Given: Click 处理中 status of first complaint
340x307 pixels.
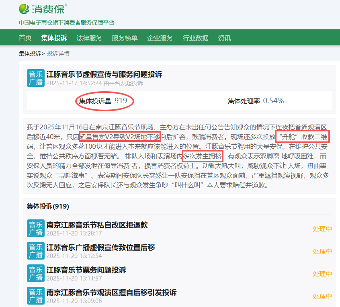Looking at the screenshot, I should 322,229.
